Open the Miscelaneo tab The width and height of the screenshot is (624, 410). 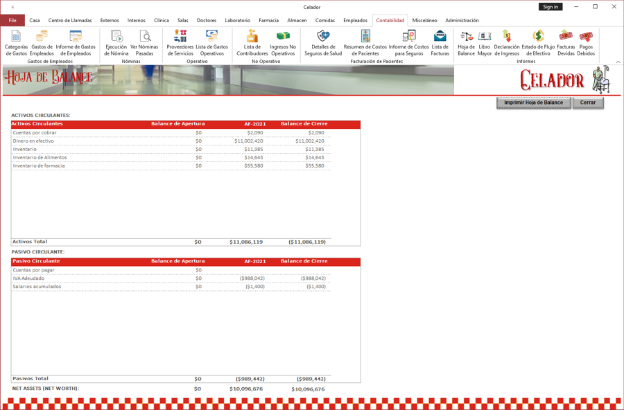424,20
